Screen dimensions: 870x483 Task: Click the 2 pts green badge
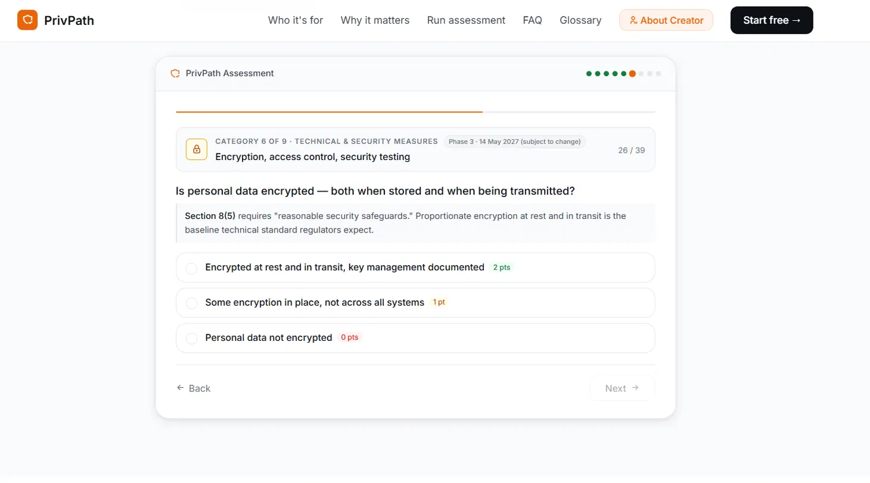pos(501,268)
